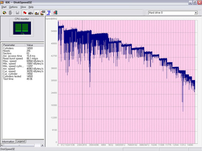
Task: Click the hand stop icon
Action: click(11, 13)
